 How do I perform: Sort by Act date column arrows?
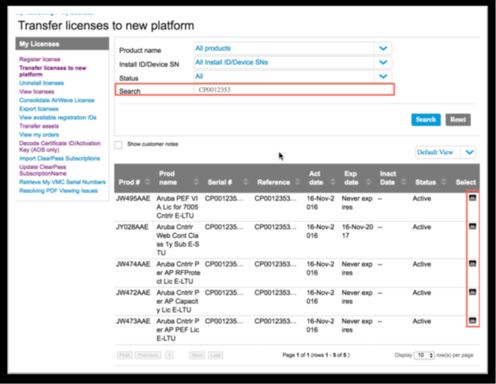(333, 182)
